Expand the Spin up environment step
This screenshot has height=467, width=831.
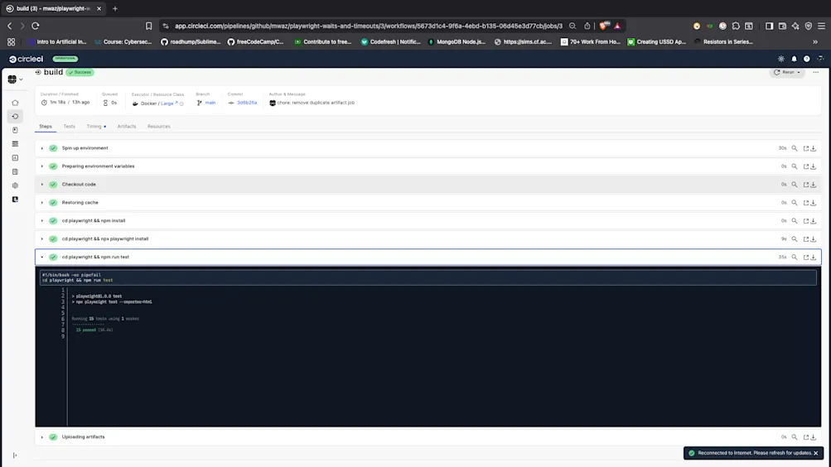pyautogui.click(x=42, y=148)
